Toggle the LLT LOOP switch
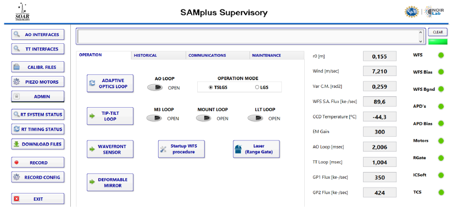The width and height of the screenshot is (469, 210). pyautogui.click(x=256, y=118)
